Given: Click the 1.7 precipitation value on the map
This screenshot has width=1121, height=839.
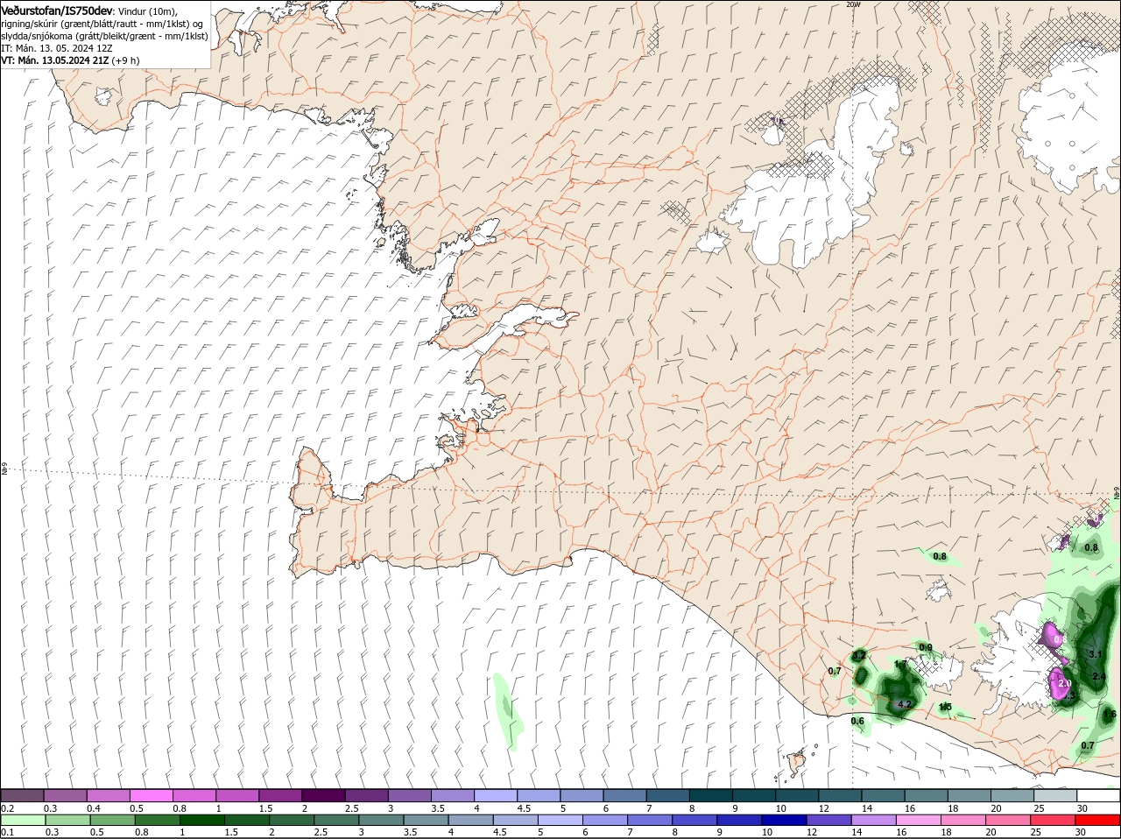Looking at the screenshot, I should [x=900, y=666].
